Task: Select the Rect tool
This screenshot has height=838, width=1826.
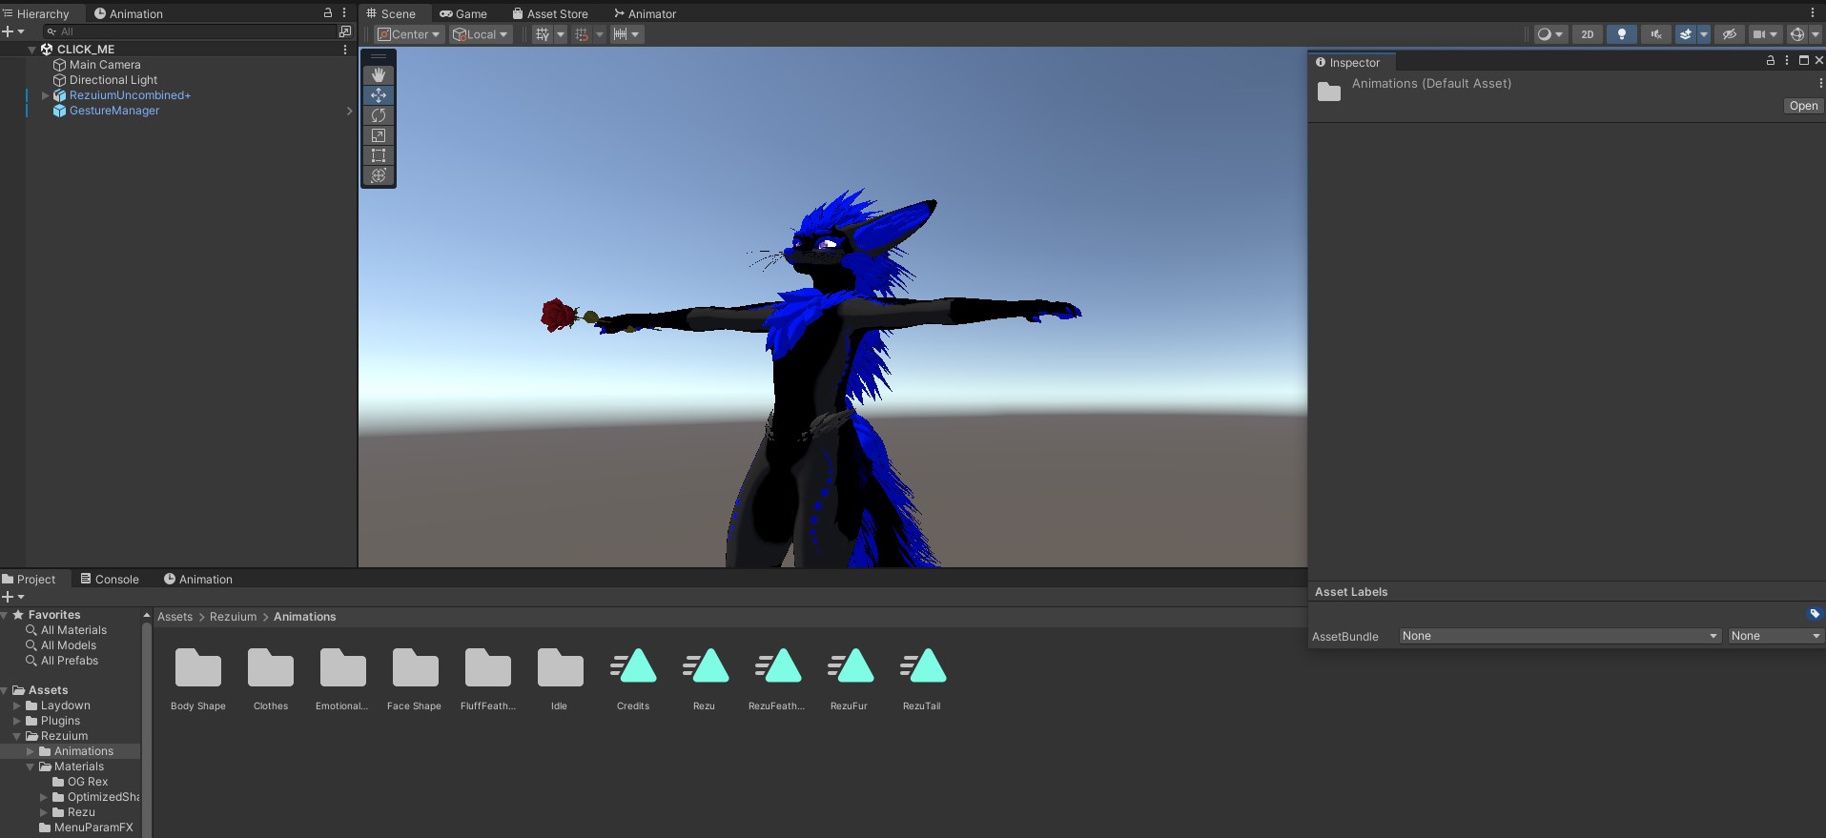Action: point(379,155)
